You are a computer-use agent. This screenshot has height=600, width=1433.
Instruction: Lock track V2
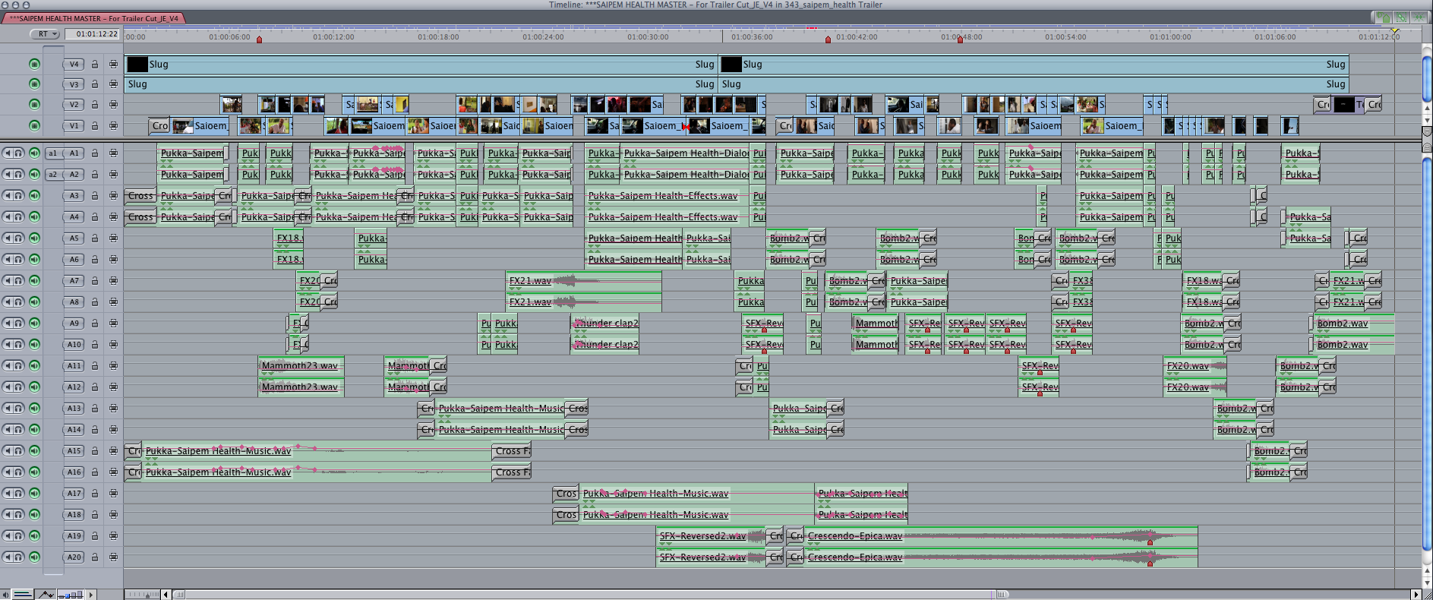[x=95, y=105]
